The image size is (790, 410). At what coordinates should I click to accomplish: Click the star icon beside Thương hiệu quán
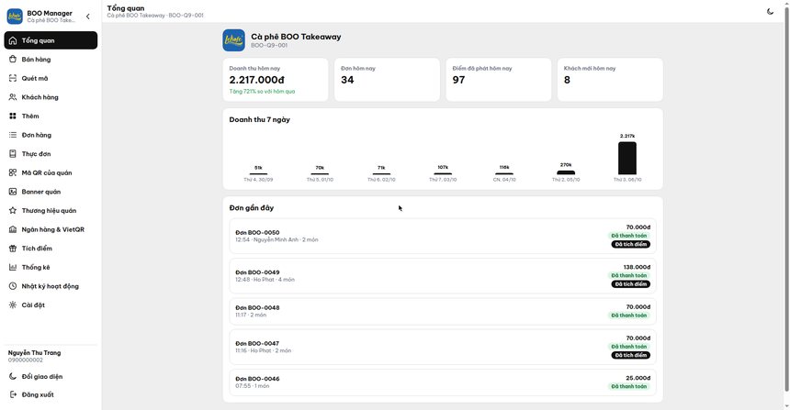pyautogui.click(x=13, y=210)
